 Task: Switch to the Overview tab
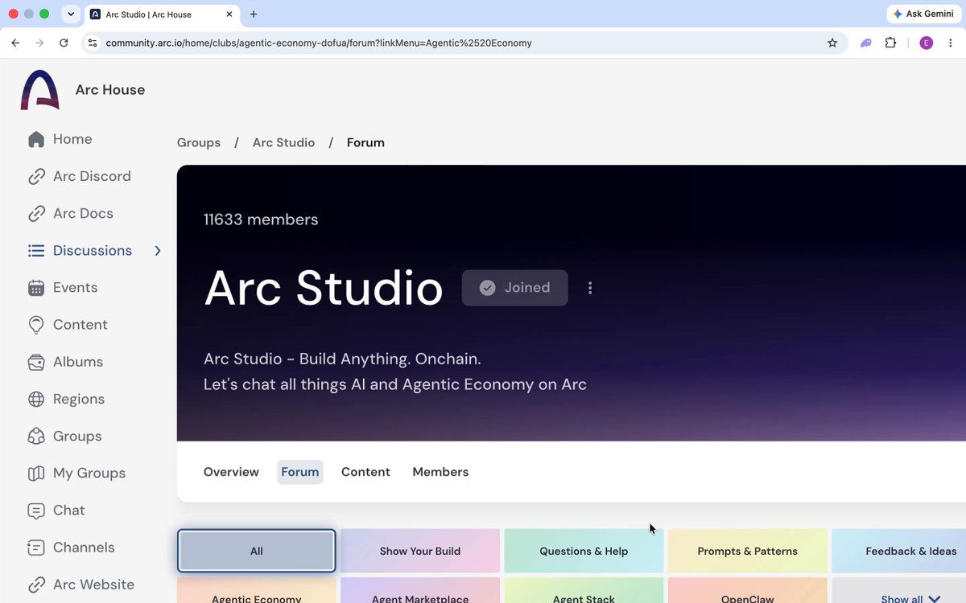coord(231,472)
